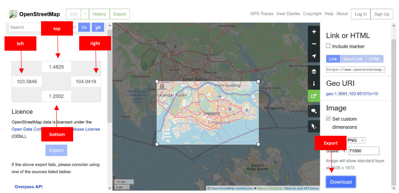This screenshot has height=193, width=399.
Task: Select the HTML tab
Action: point(375,59)
